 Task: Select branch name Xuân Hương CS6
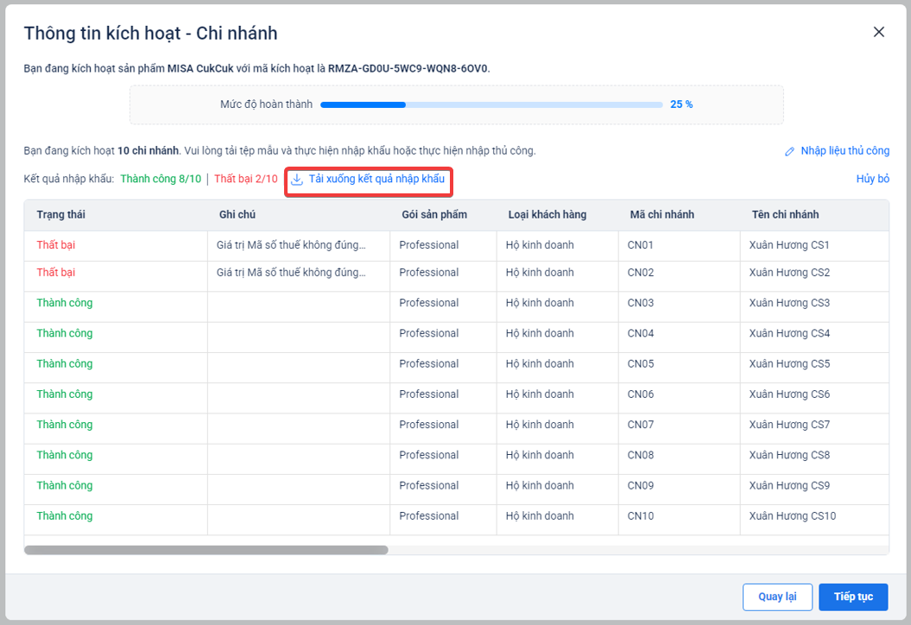[789, 395]
